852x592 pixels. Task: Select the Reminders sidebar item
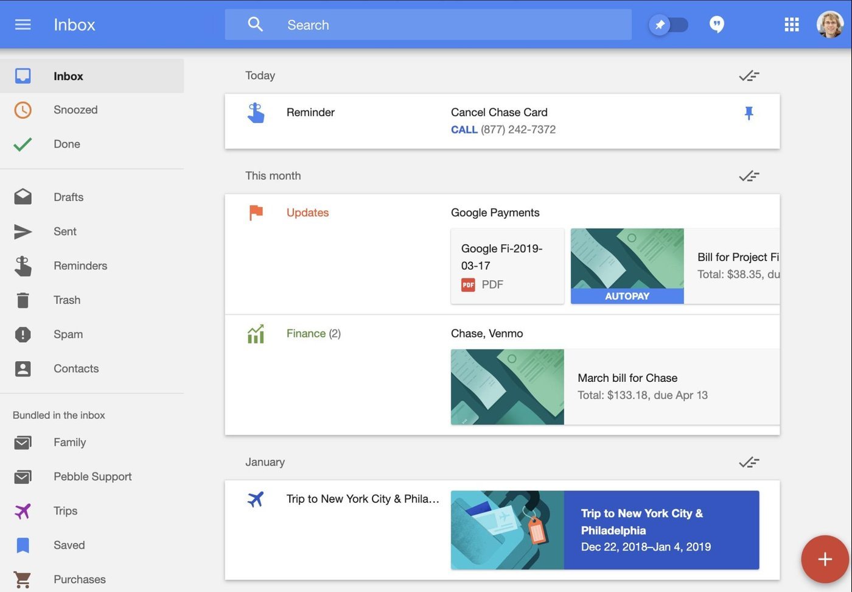[x=80, y=266]
